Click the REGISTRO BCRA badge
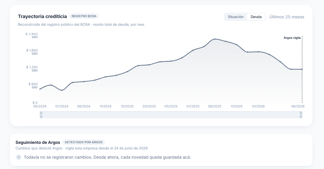324x169 pixels. (x=84, y=16)
